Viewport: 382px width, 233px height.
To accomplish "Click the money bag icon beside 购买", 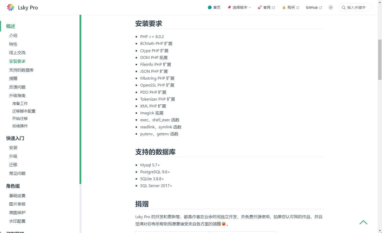I will (x=284, y=7).
